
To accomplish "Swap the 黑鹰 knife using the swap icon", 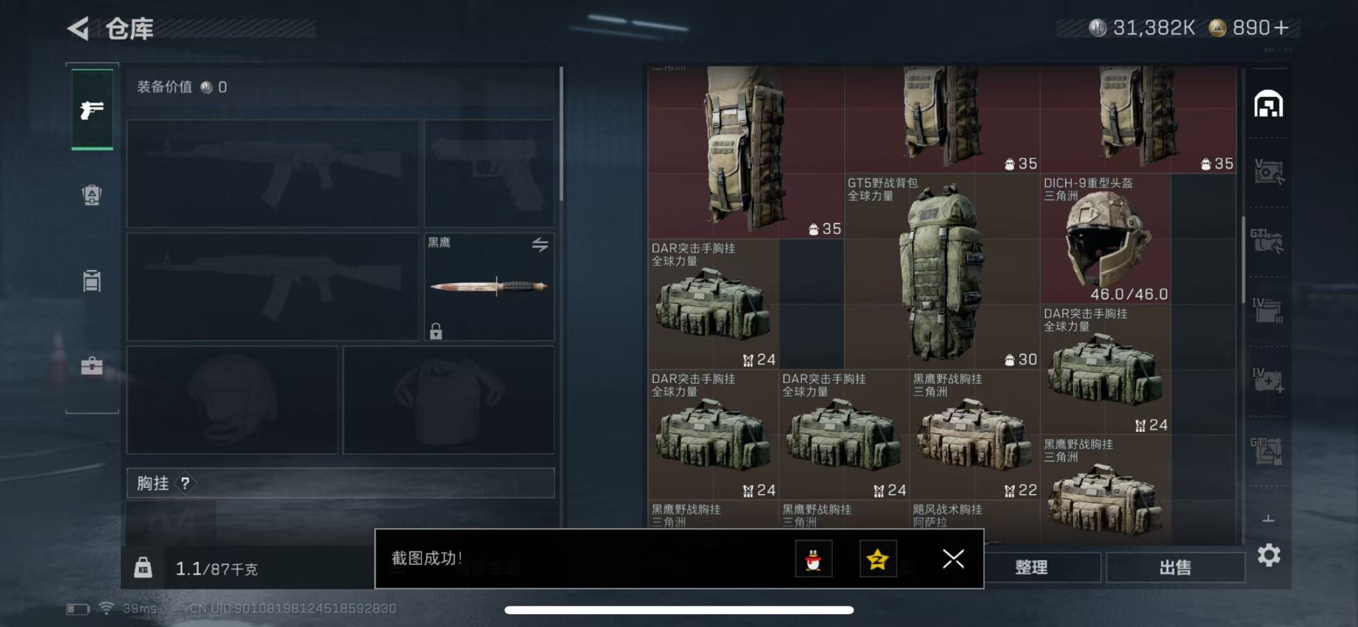I will tap(540, 245).
